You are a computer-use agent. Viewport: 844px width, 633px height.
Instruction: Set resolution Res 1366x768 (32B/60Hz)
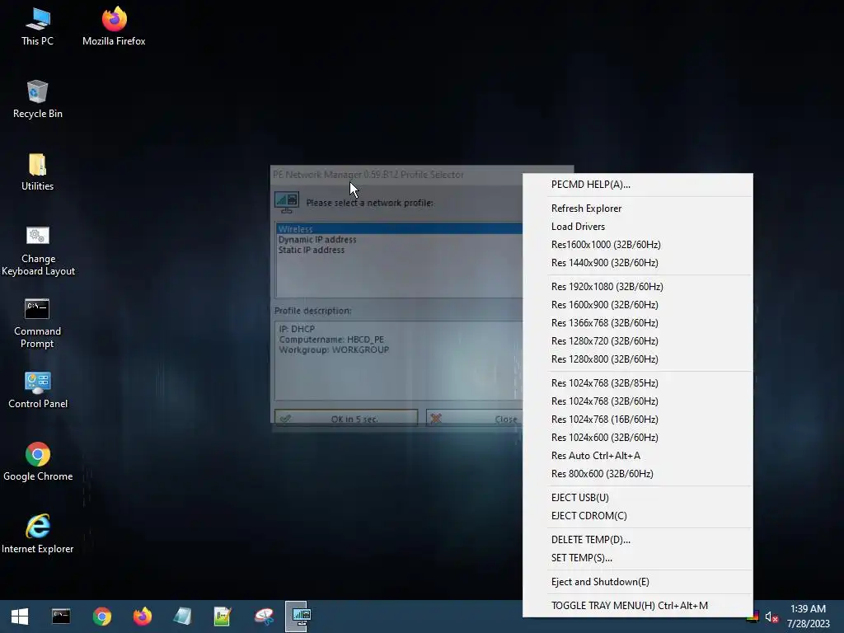[x=638, y=323]
